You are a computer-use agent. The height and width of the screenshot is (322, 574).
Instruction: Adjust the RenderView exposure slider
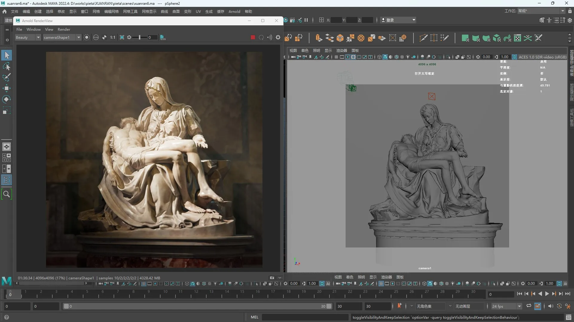click(x=140, y=37)
